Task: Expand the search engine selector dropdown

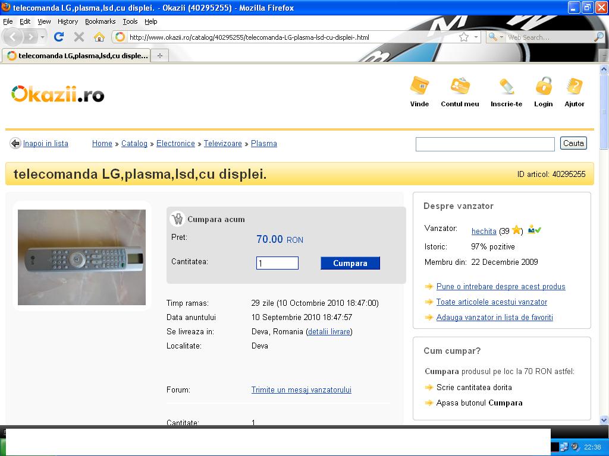Action: (495, 37)
